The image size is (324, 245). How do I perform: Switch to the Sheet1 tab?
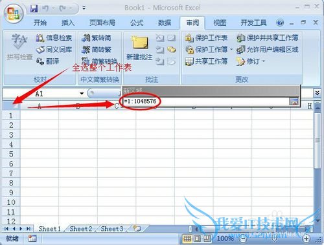pyautogui.click(x=49, y=229)
